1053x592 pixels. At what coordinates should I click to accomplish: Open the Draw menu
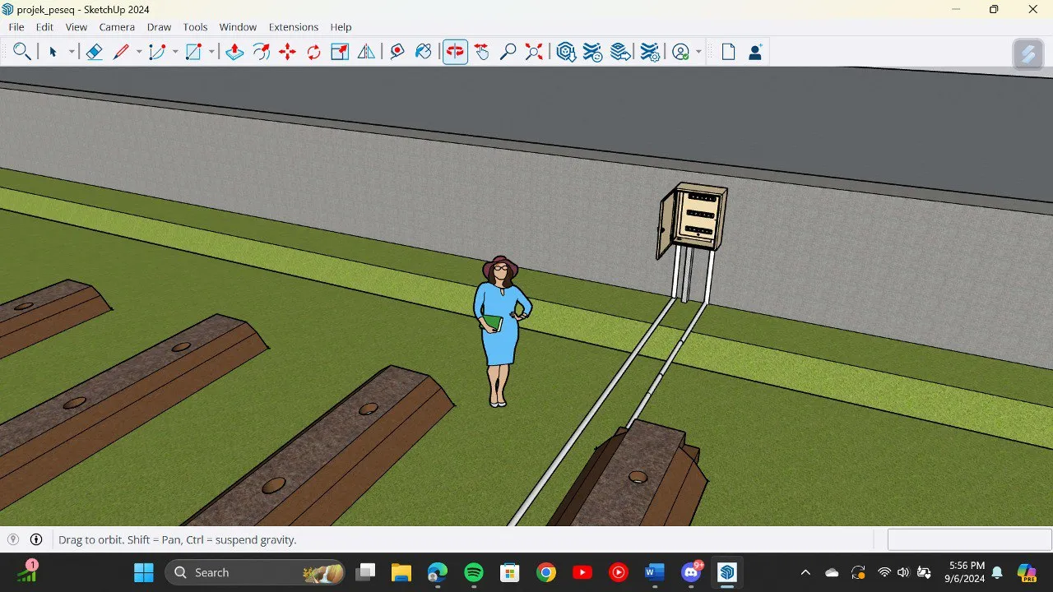159,27
